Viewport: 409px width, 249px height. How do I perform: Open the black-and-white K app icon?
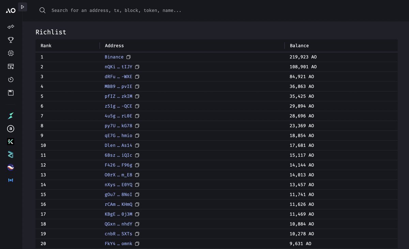(x=11, y=142)
